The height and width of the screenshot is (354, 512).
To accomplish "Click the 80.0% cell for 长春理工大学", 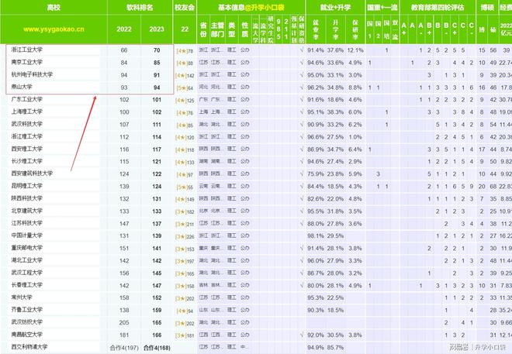I will coord(316,286).
